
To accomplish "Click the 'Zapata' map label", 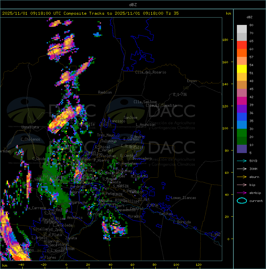I will tap(71, 238).
